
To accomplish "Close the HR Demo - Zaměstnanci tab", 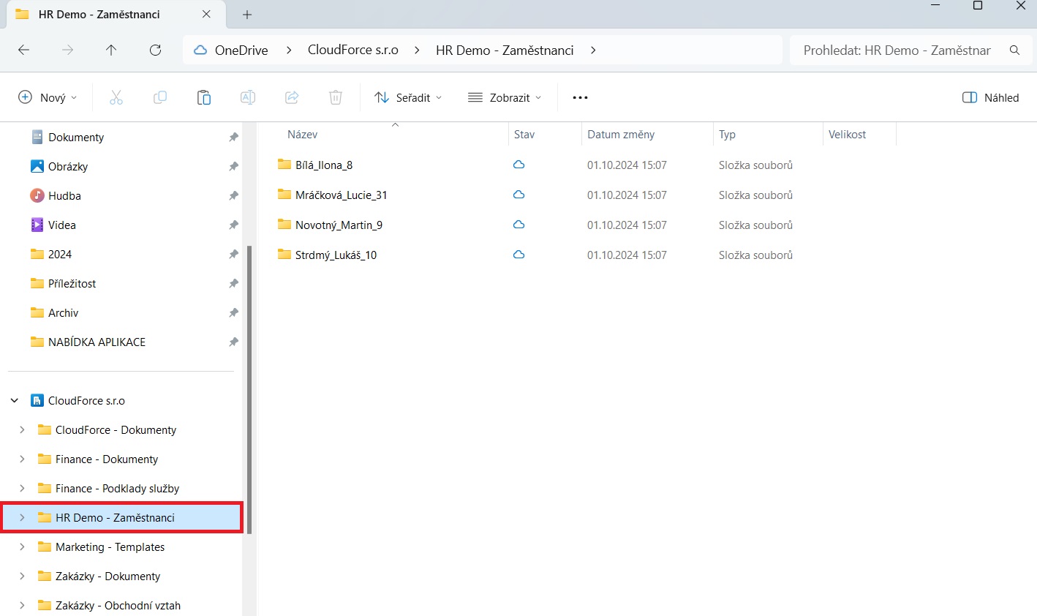I will coord(206,14).
